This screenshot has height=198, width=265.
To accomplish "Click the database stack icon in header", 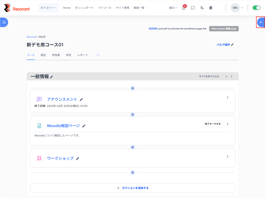I will 211,8.
